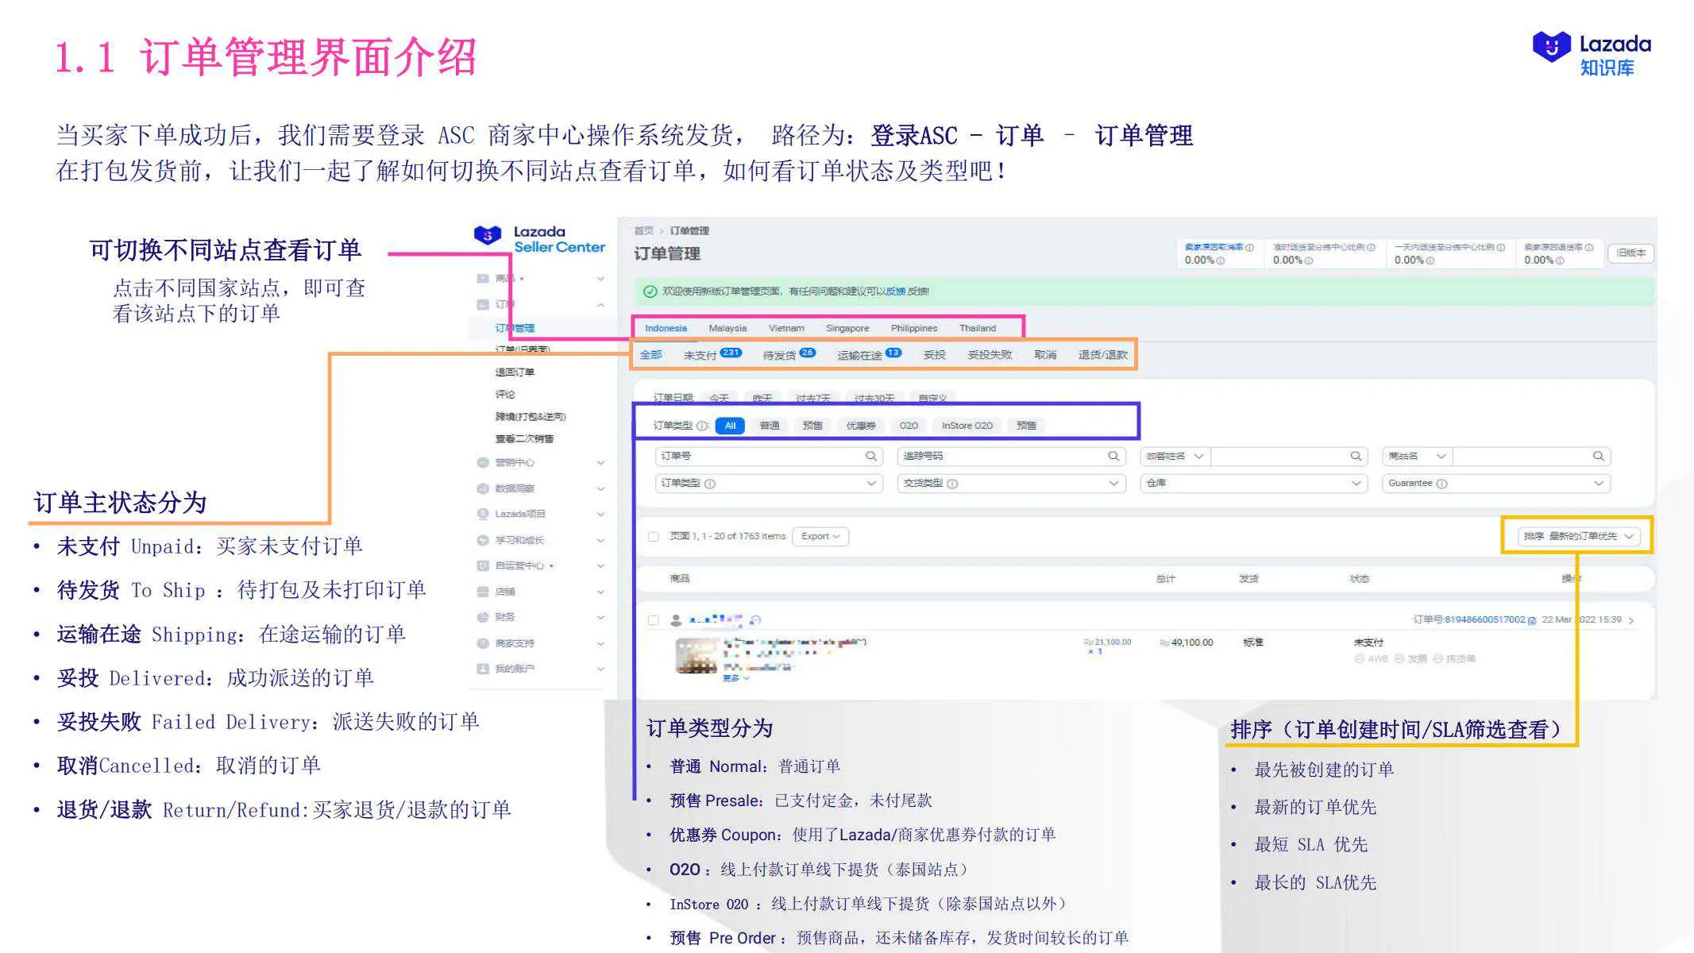
Task: Switch to the Malaysia country tab
Action: 727,328
